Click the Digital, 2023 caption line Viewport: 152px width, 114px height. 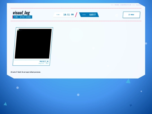(x=44, y=64)
